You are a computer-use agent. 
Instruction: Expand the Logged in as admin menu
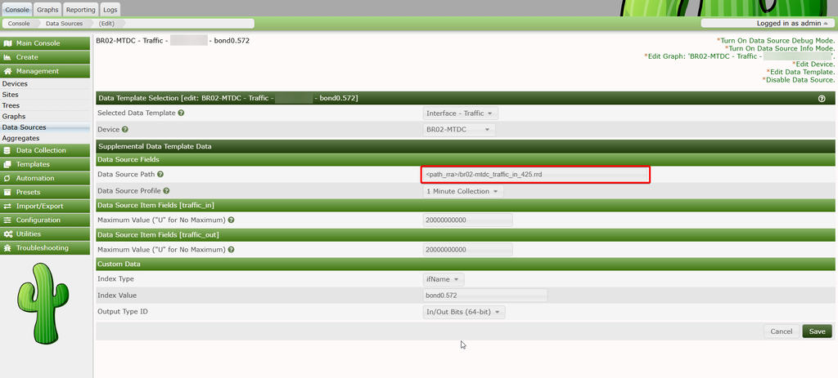(x=767, y=24)
